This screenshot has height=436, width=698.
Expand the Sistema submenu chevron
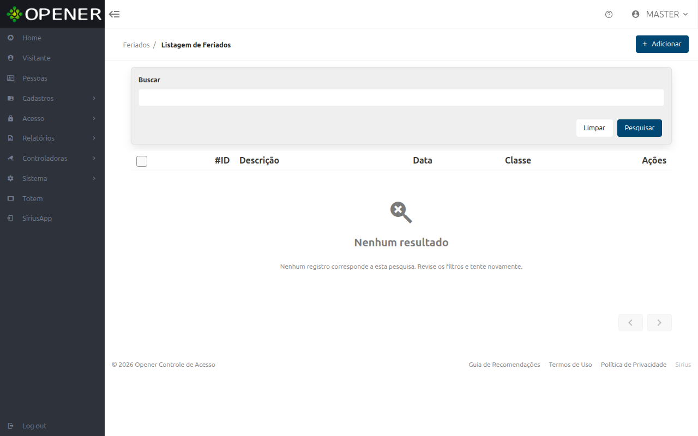[x=94, y=178]
